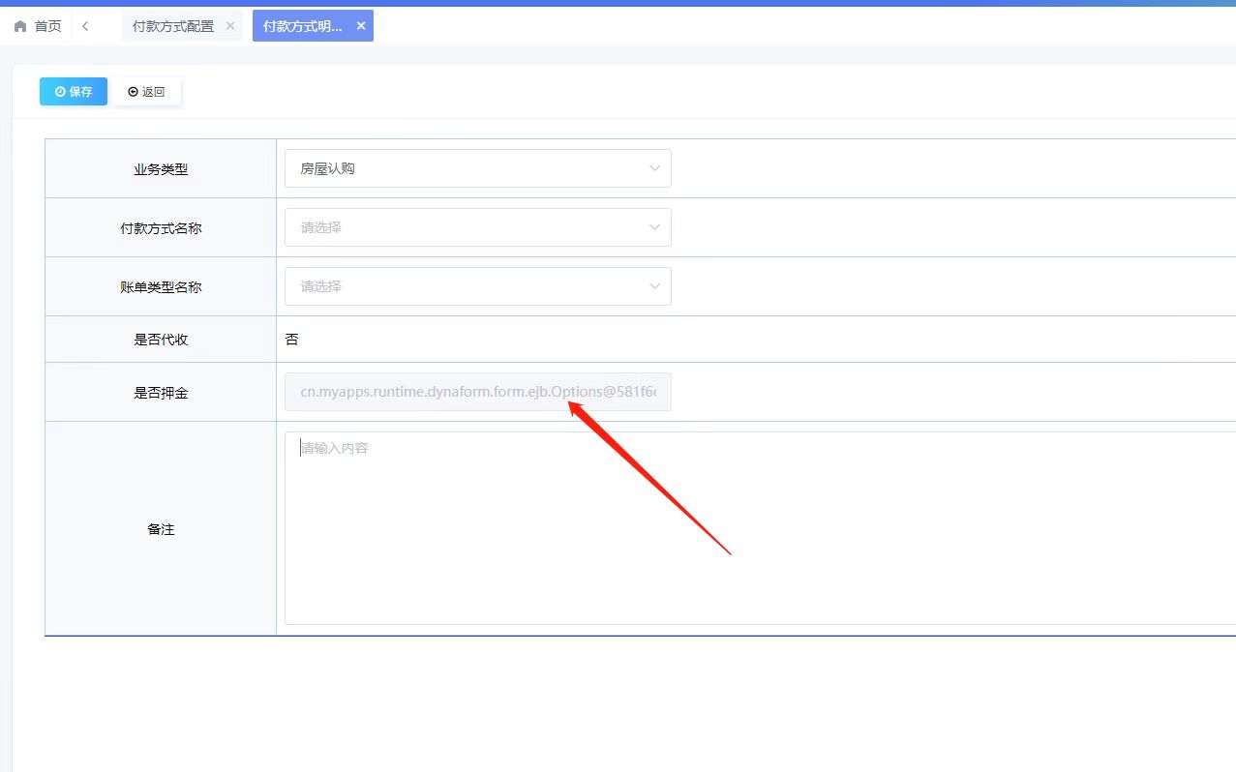The height and width of the screenshot is (772, 1236).
Task: Click the 保存 button
Action: [x=74, y=91]
